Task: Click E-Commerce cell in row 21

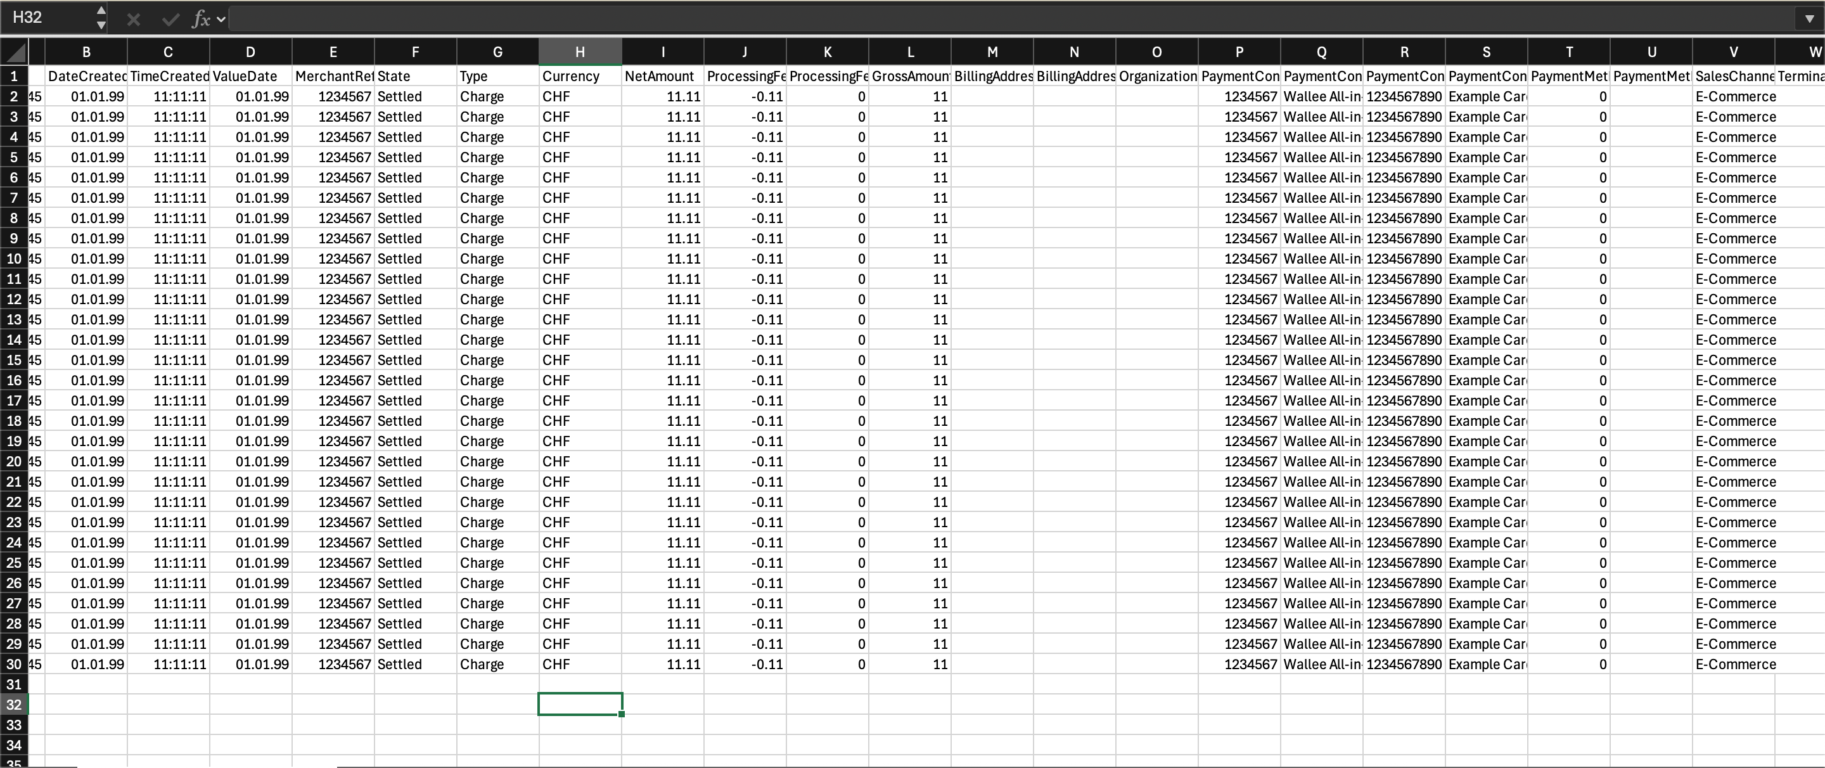Action: [1734, 482]
